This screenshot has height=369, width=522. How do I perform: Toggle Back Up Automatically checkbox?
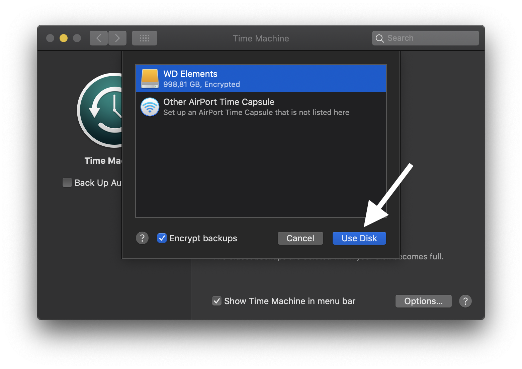tap(67, 182)
